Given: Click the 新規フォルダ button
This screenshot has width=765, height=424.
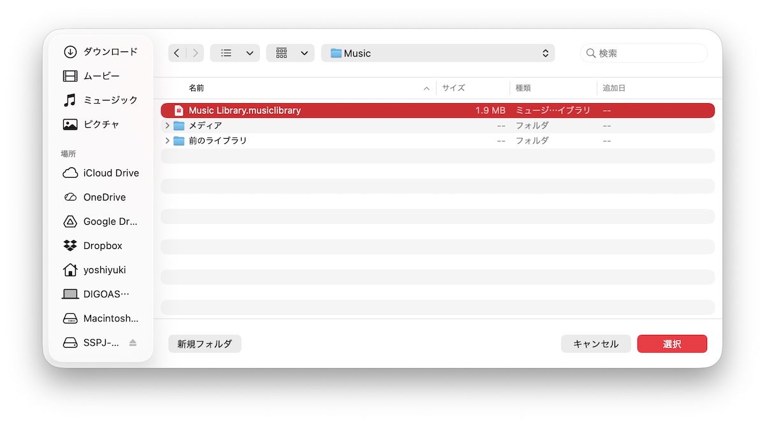Looking at the screenshot, I should [x=205, y=344].
